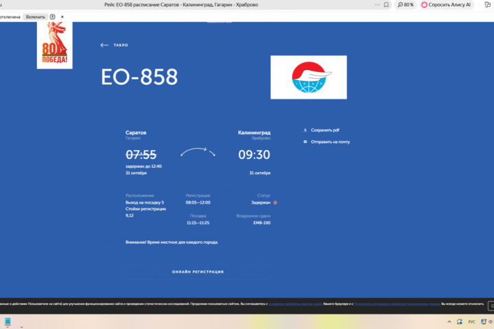Open the 80% zoom level control
Image resolution: width=494 pixels, height=329 pixels.
(x=405, y=5)
